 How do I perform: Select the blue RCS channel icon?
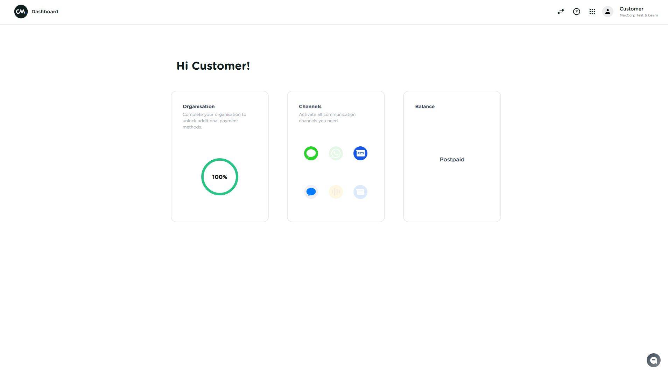coord(360,153)
